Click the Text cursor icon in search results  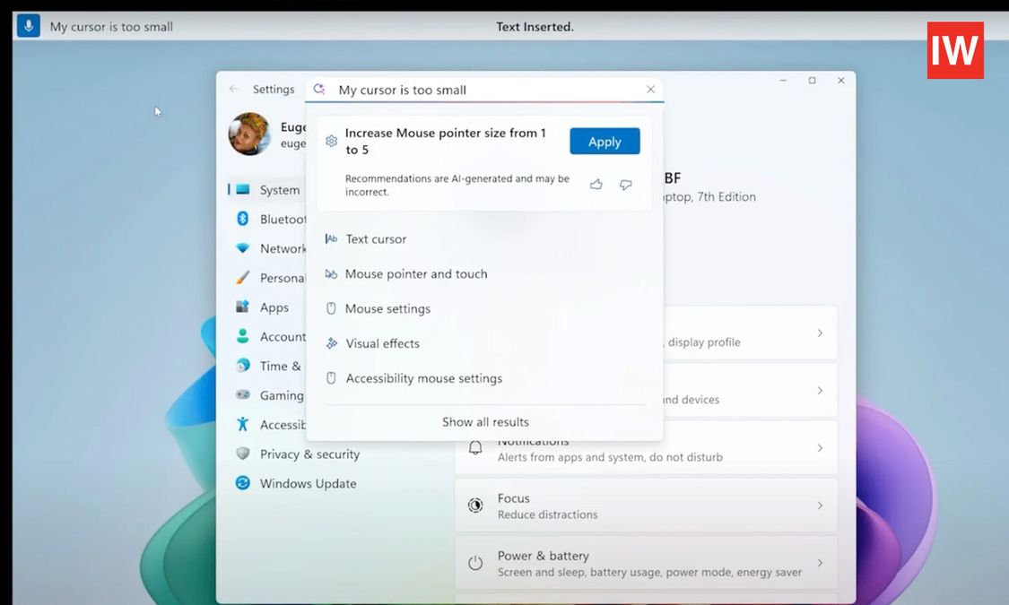click(x=332, y=238)
